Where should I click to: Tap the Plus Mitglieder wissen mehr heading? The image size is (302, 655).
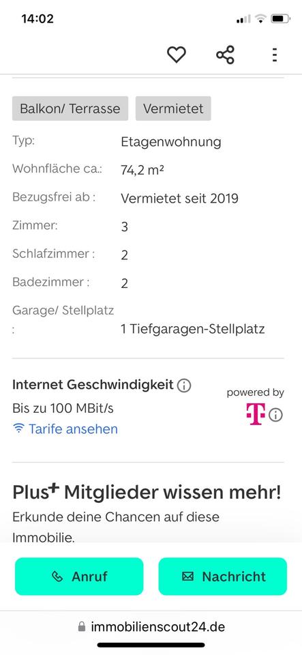[147, 493]
